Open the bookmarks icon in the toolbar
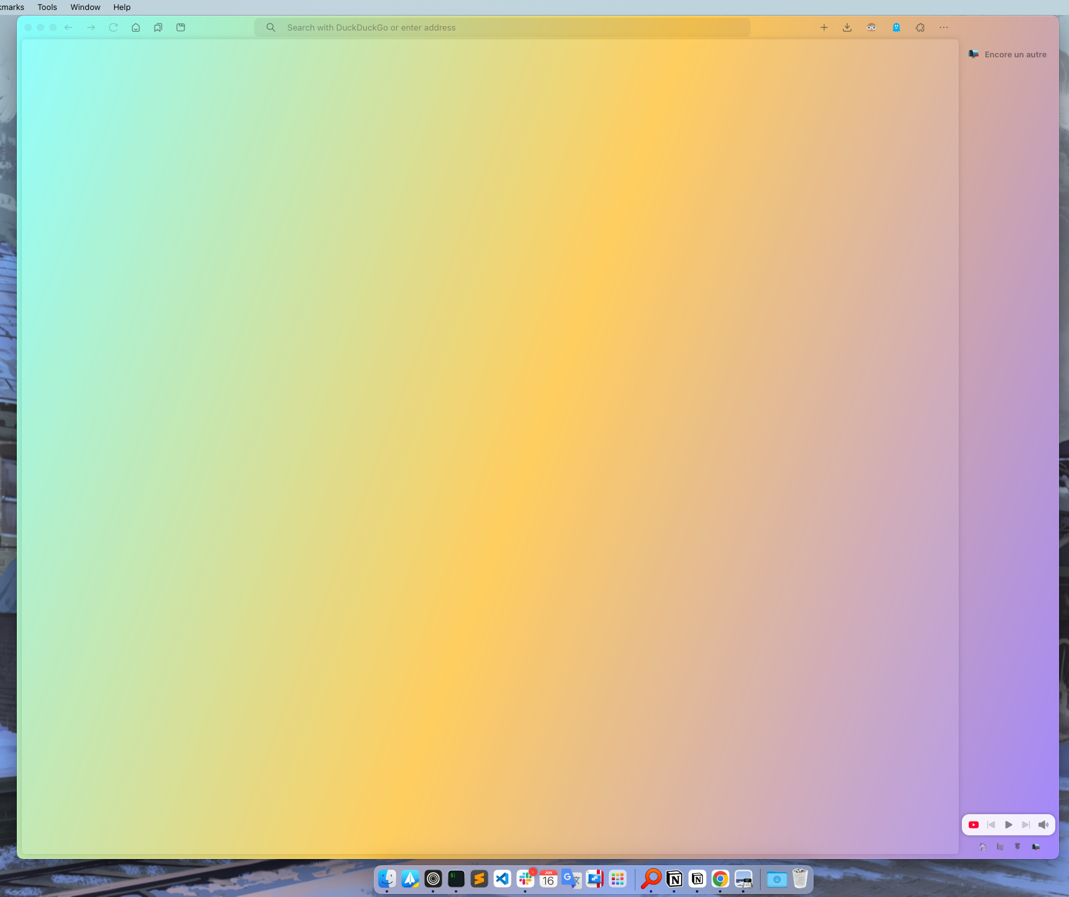Viewport: 1069px width, 897px height. (158, 27)
